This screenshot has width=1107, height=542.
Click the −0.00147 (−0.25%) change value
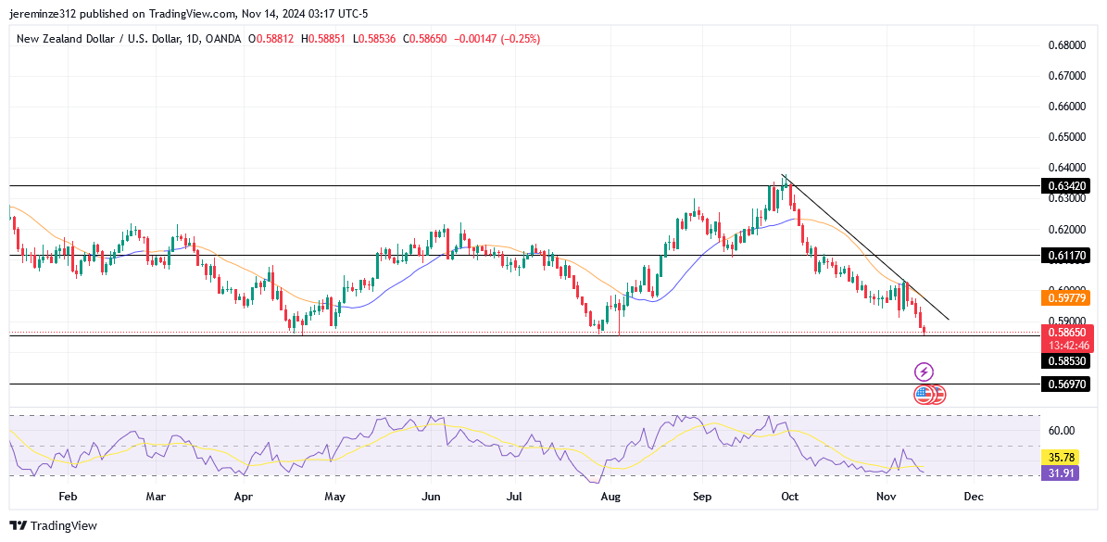[x=497, y=39]
